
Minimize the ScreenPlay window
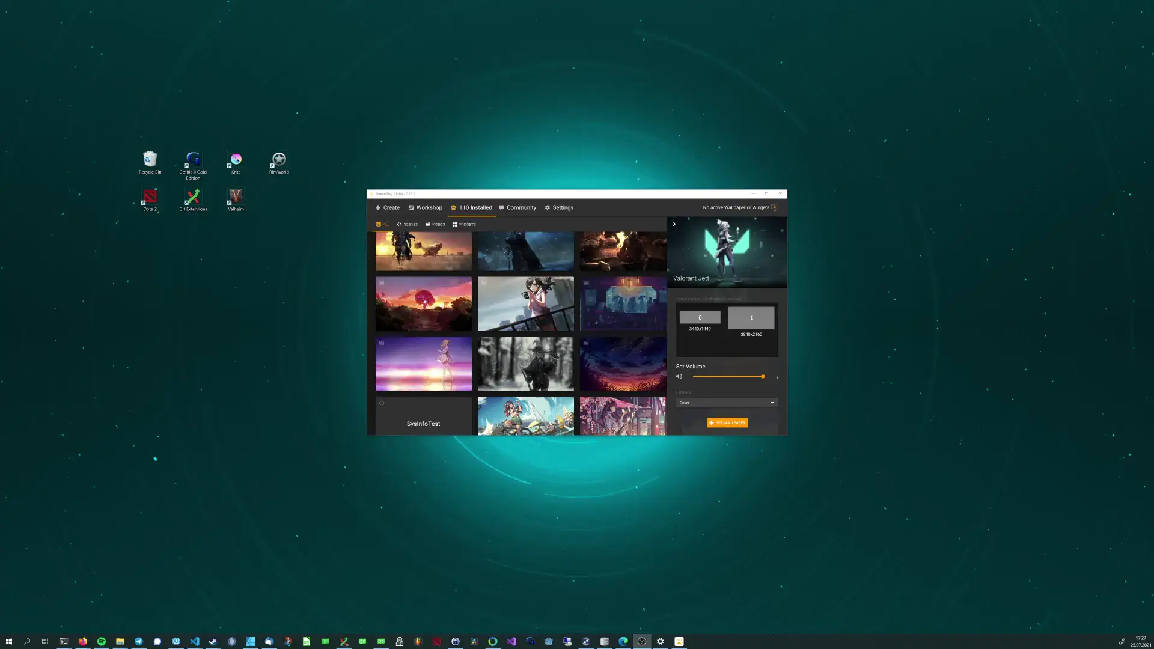click(x=753, y=194)
